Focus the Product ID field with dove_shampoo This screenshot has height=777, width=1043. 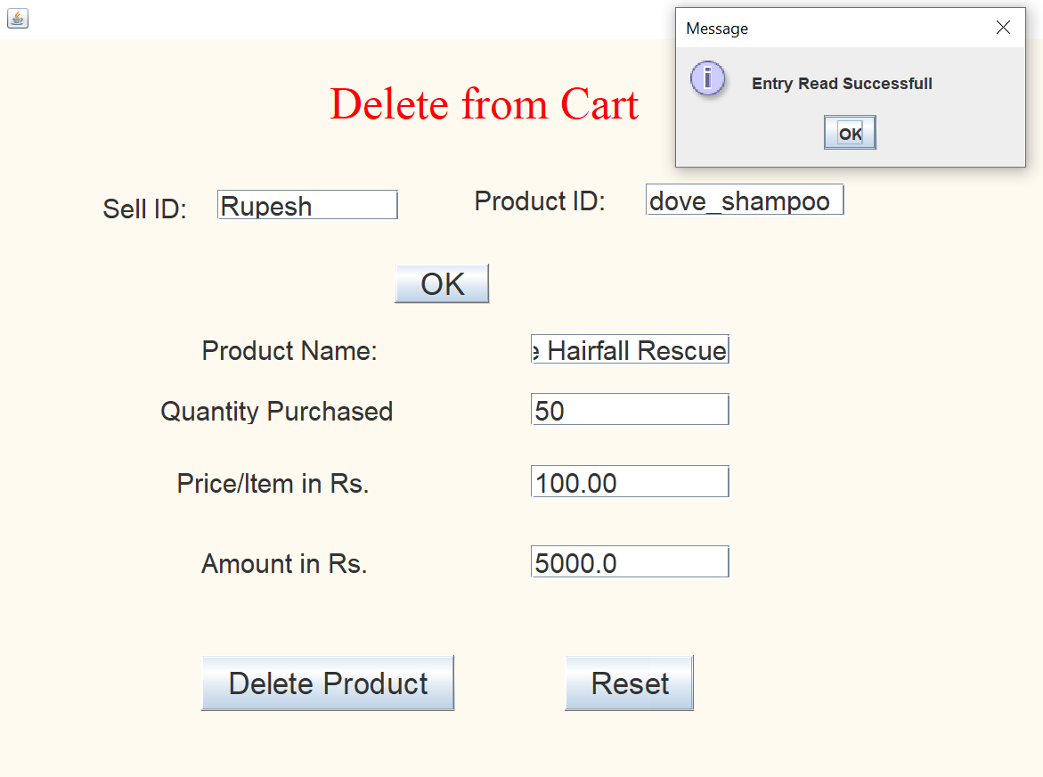click(745, 200)
